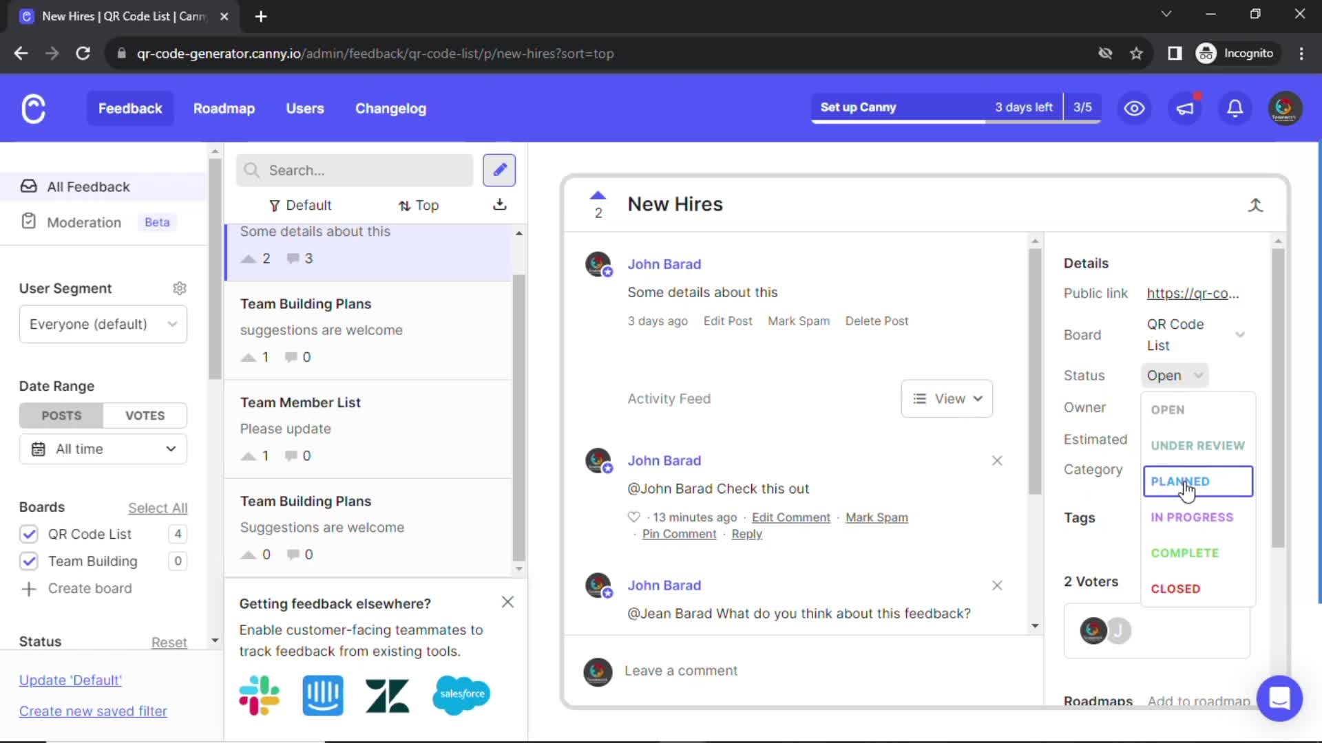Open the public link URL
The image size is (1322, 743).
(1193, 294)
